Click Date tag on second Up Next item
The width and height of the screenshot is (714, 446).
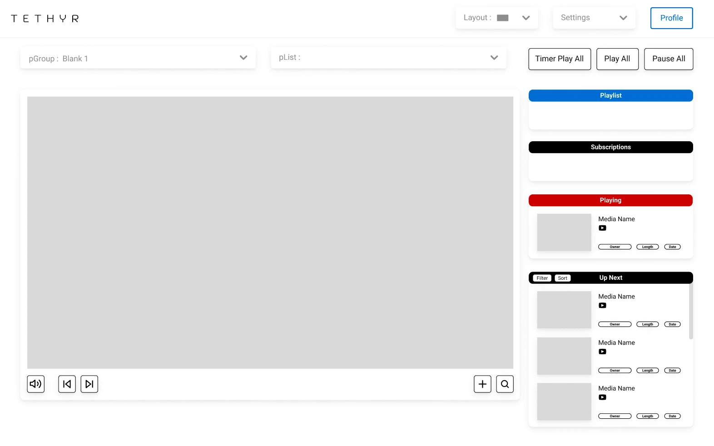tap(673, 371)
